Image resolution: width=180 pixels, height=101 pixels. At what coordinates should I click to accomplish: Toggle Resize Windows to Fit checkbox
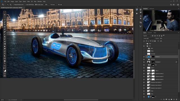[14, 5]
